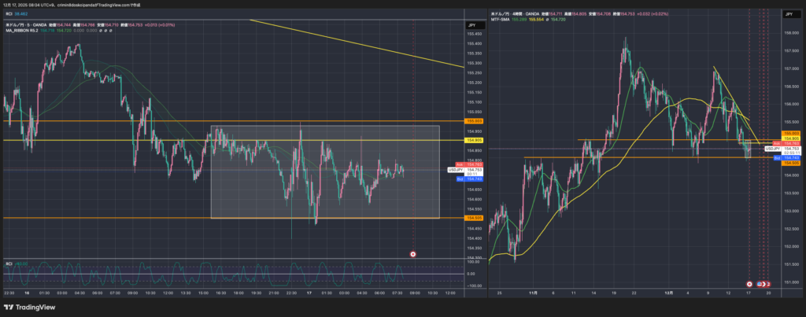Select the RCI indicator label at top-left
806x317 pixels.
point(9,14)
